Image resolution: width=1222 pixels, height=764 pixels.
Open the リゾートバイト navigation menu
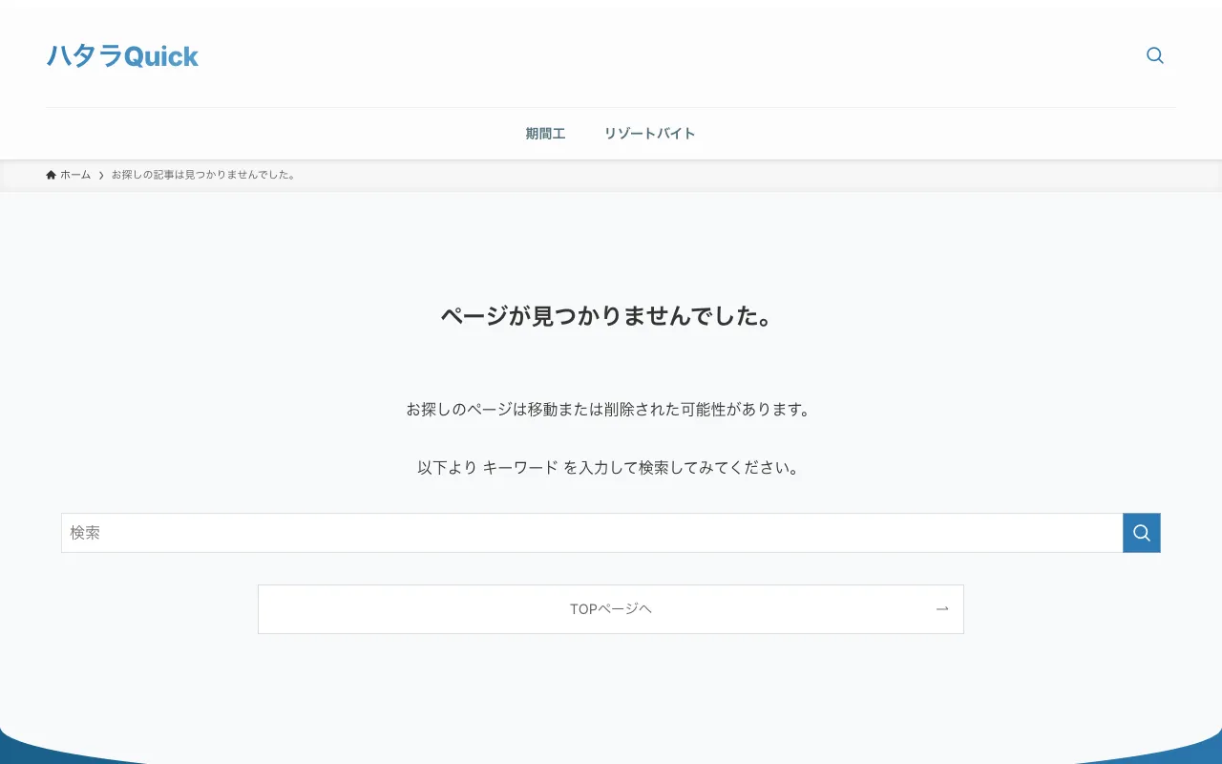click(x=649, y=134)
